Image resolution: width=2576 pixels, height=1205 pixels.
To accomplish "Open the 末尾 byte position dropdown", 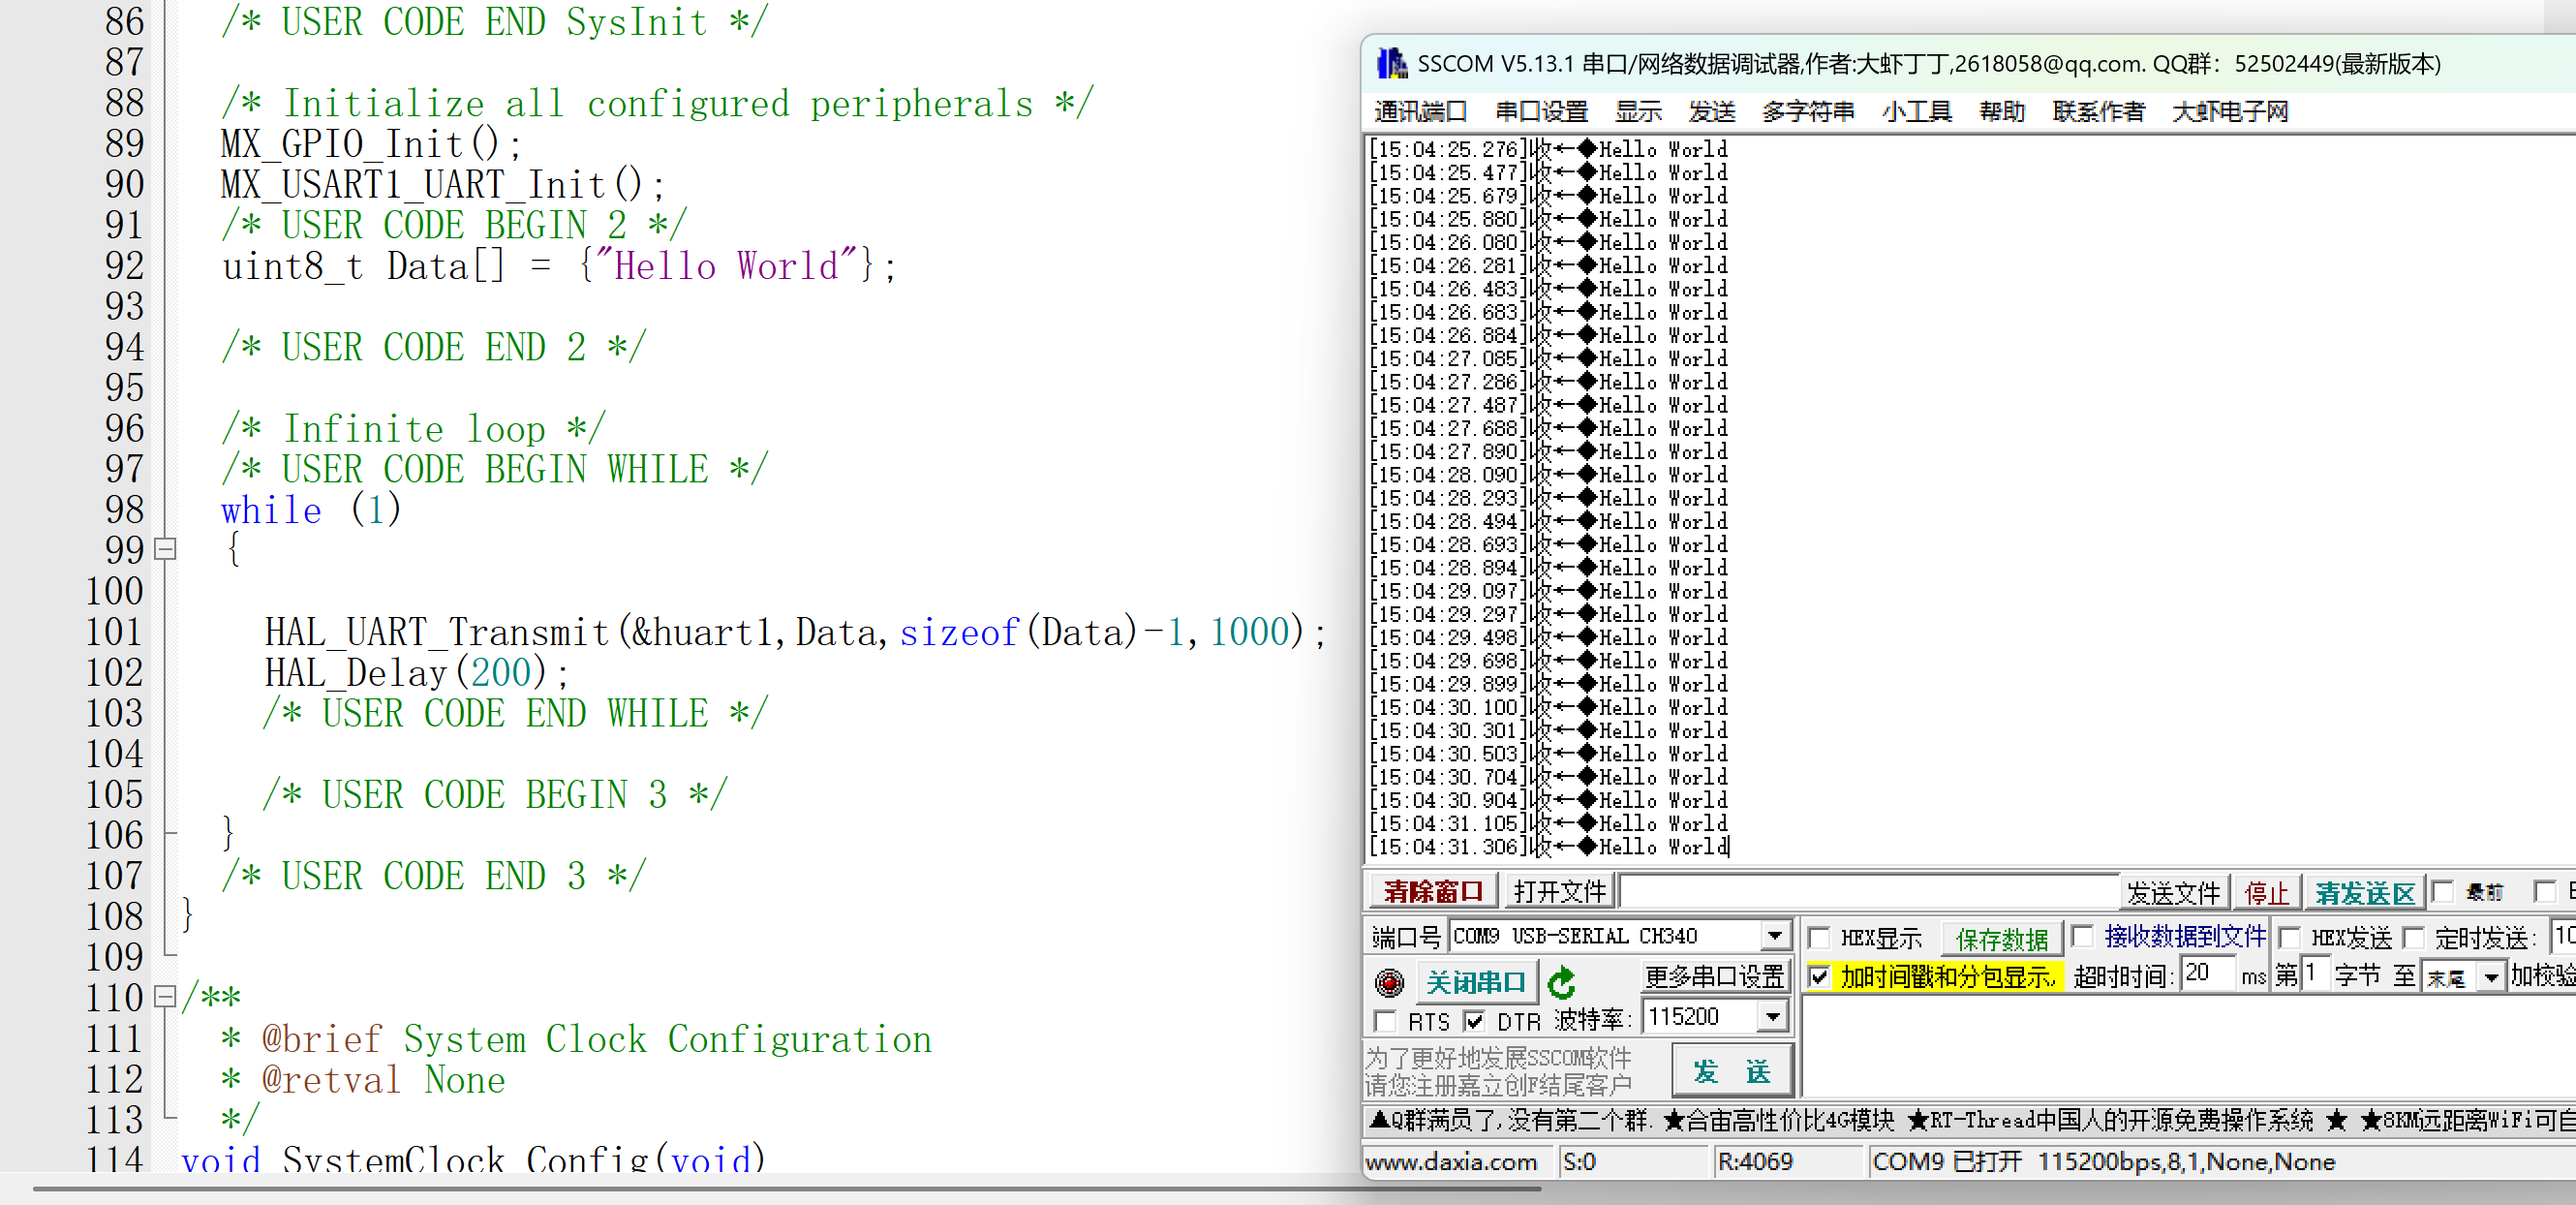I will [x=2491, y=977].
